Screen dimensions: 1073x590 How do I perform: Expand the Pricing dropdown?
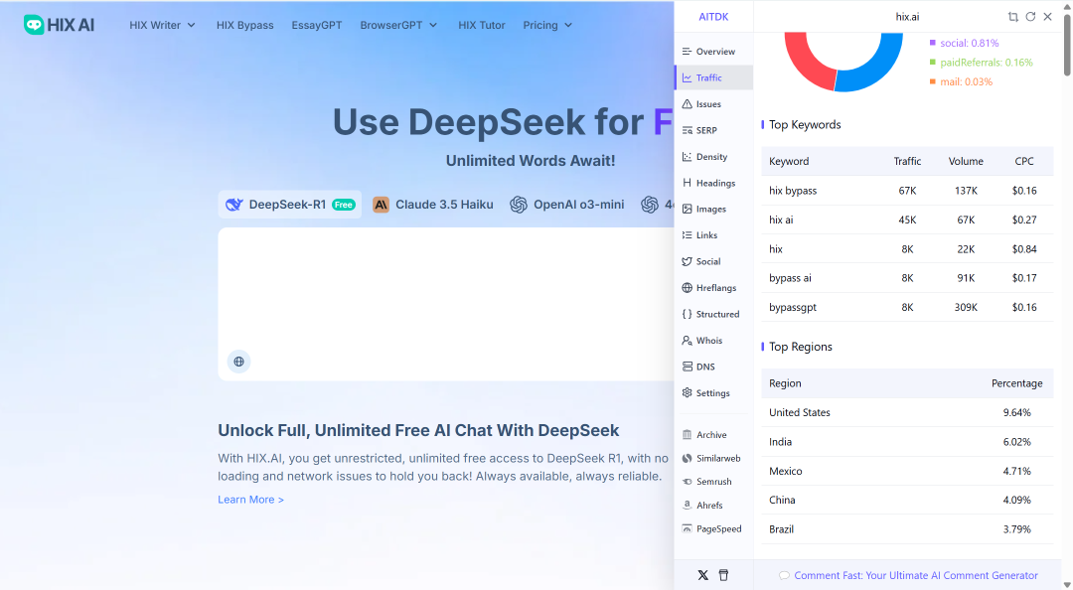coord(547,25)
